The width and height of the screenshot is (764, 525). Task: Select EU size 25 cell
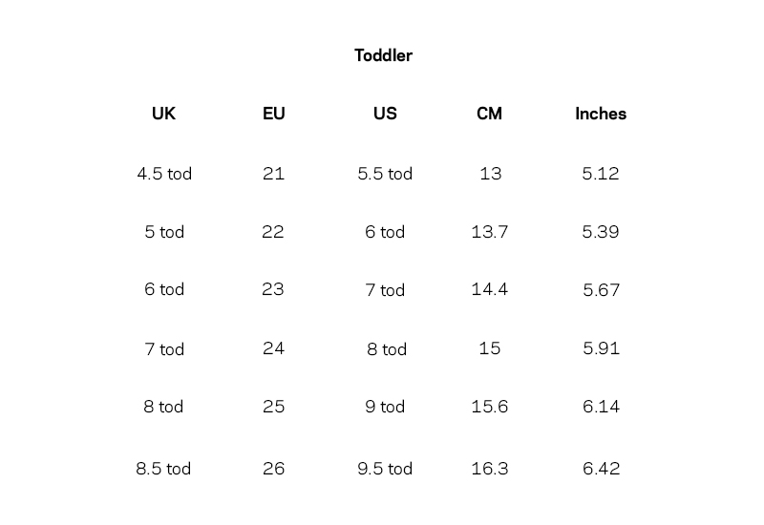coord(273,407)
